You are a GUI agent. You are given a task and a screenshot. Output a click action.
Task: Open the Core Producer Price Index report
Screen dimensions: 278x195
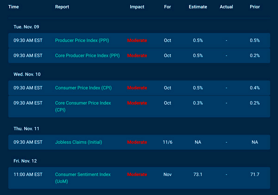click(x=87, y=55)
